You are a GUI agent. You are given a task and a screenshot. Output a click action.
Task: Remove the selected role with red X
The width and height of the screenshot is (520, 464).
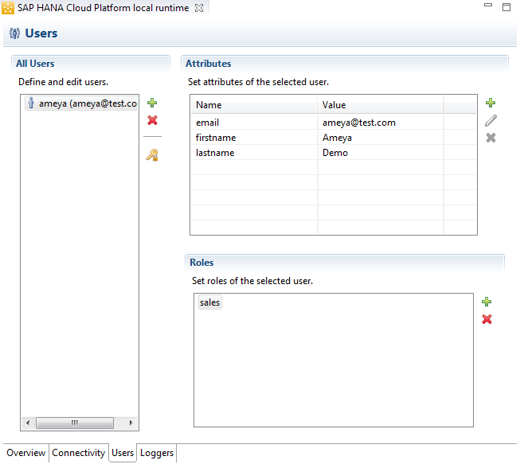[487, 319]
